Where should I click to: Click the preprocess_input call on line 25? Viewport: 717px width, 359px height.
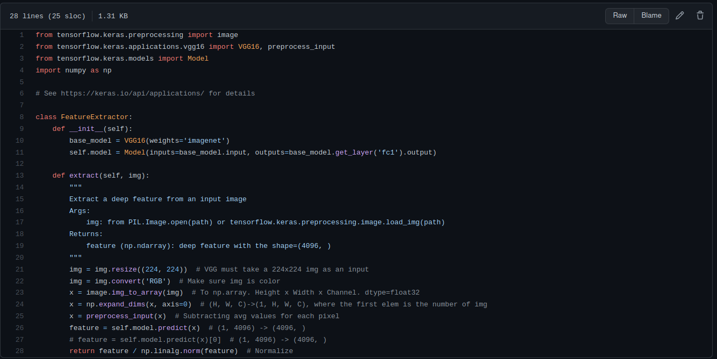[x=120, y=316]
